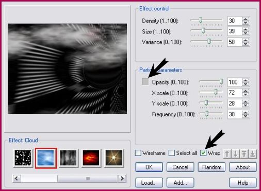Decrease Size value with down spinner

coord(246,33)
